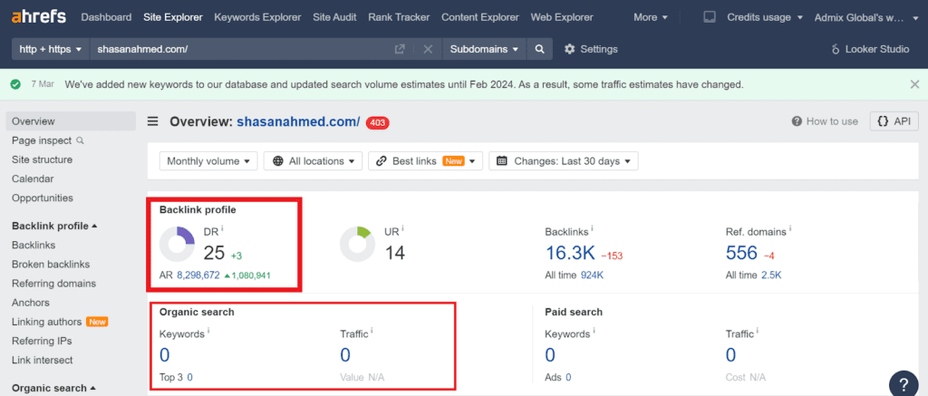The image size is (928, 396).
Task: Open the API button
Action: pos(894,121)
